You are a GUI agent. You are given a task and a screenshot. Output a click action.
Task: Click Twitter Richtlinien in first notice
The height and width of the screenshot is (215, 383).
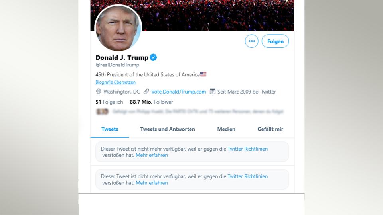coord(248,149)
